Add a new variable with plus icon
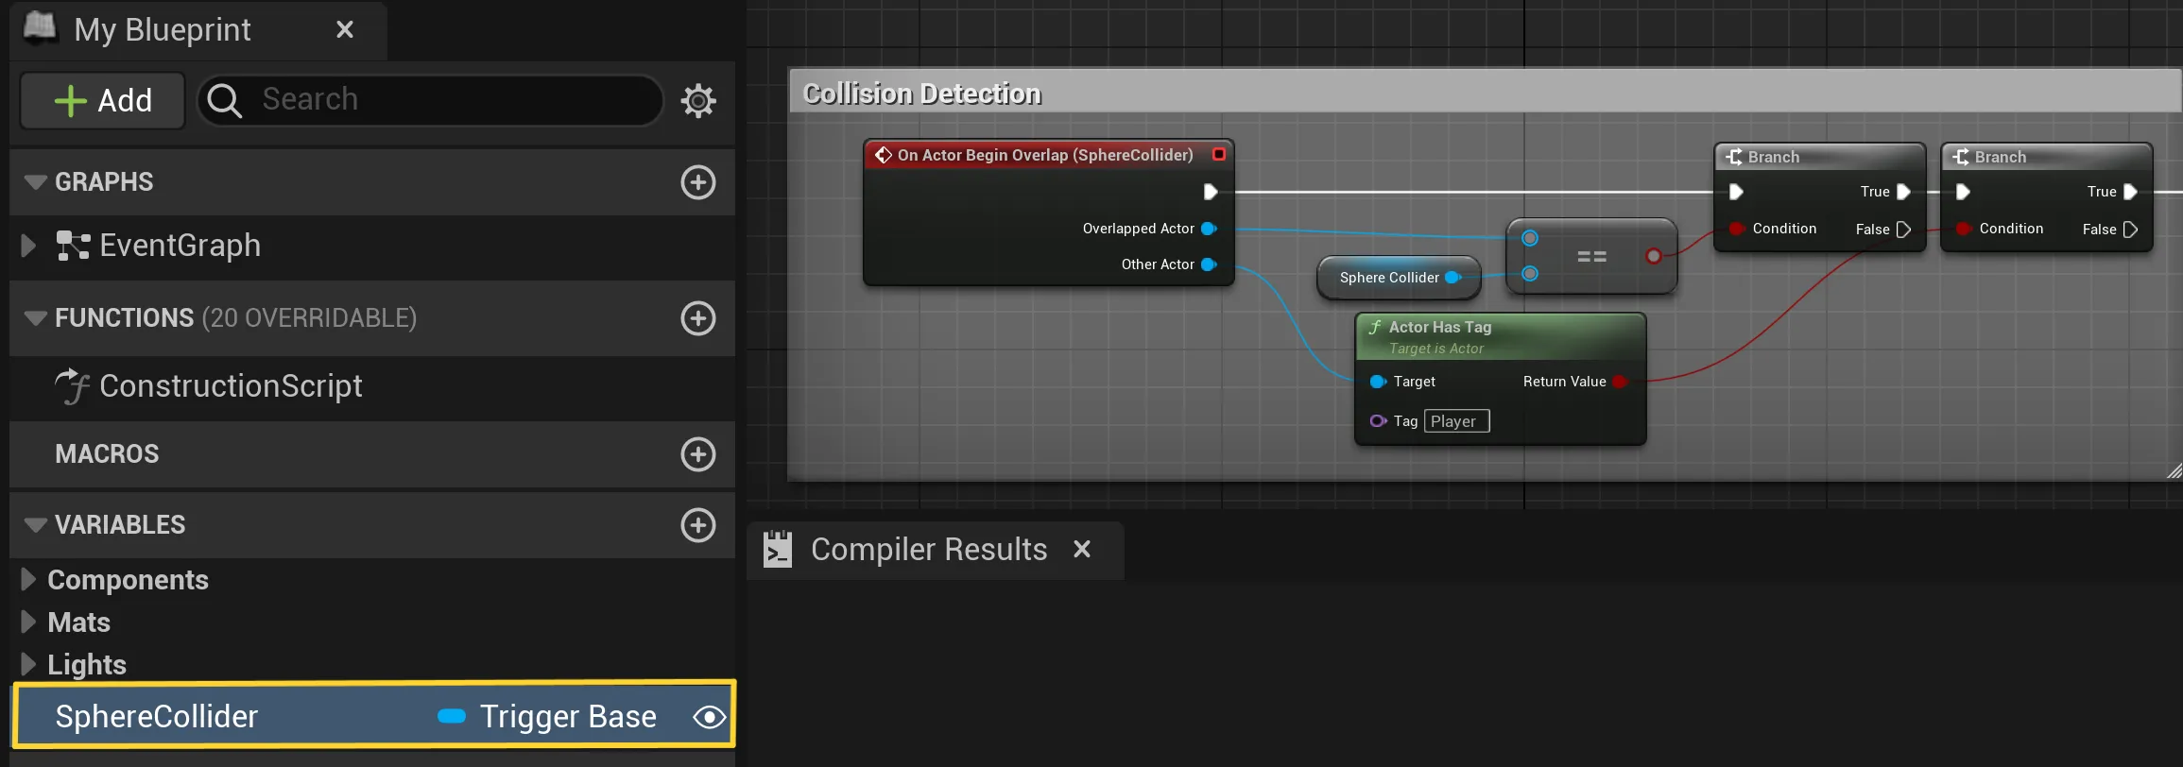The width and height of the screenshot is (2183, 767). click(698, 525)
